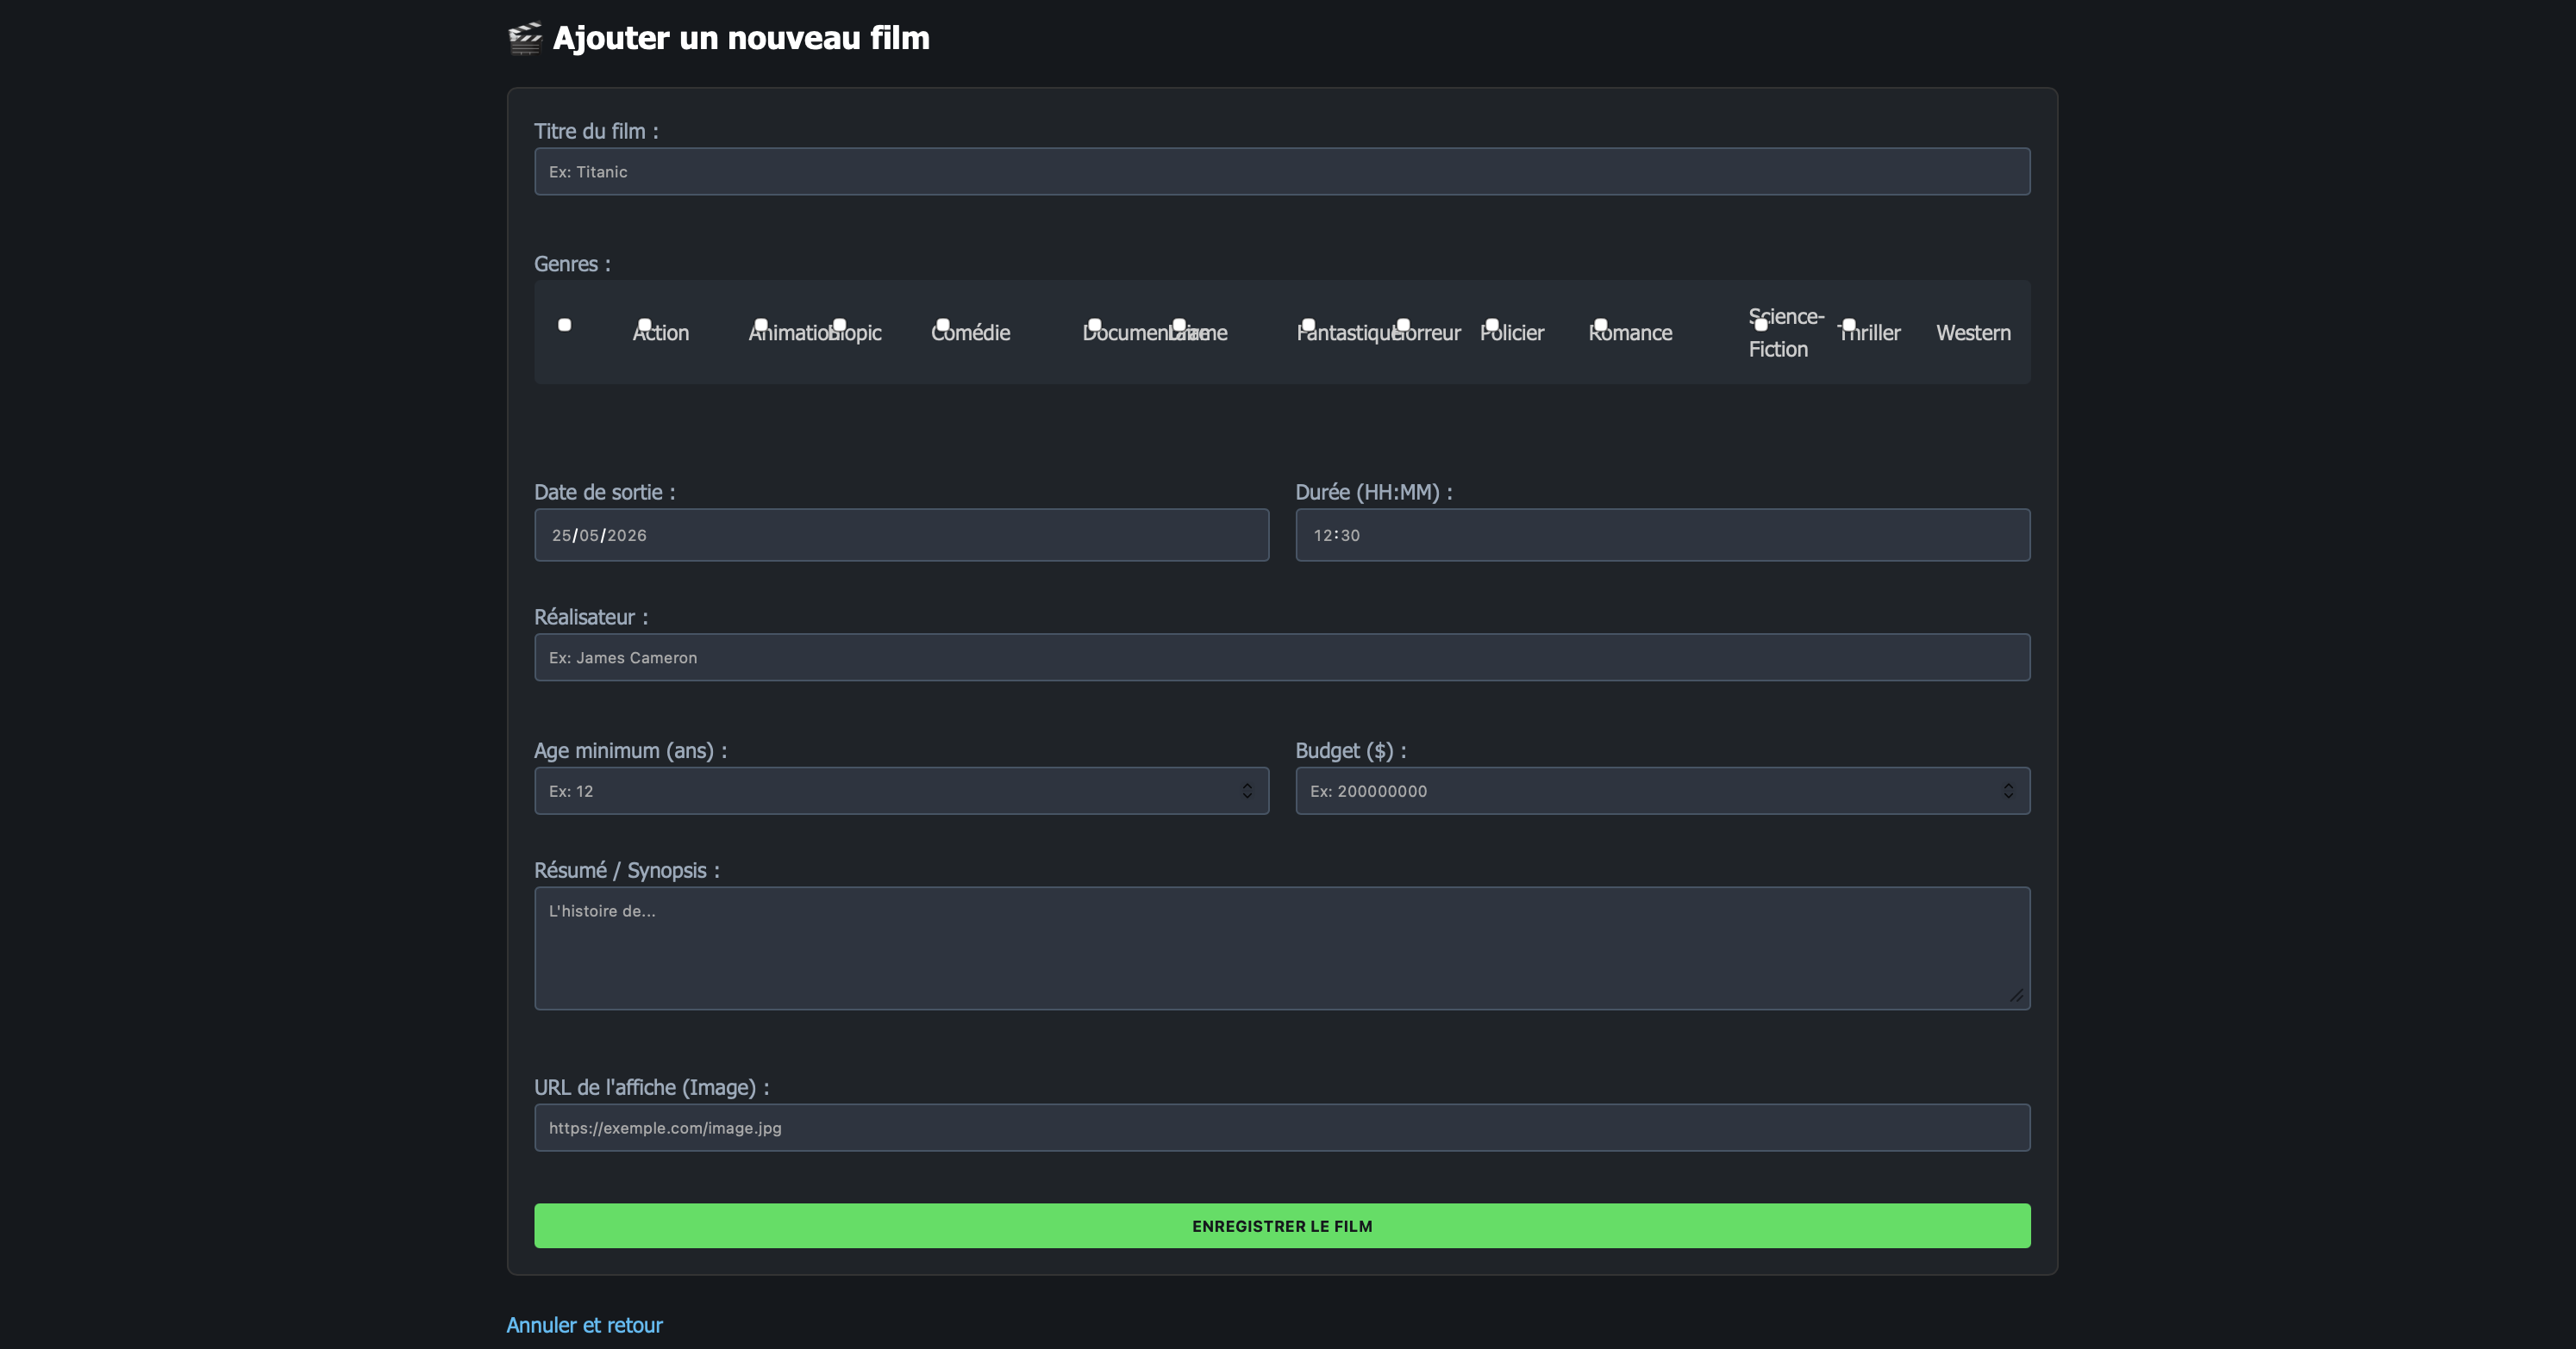
Task: Click the Age minimum stepper arrows
Action: coord(1247,792)
